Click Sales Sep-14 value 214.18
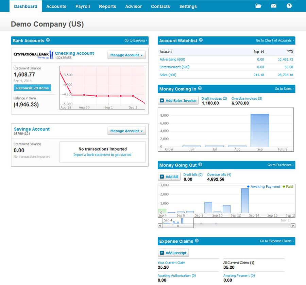Image resolution: width=306 pixels, height=285 pixels. pos(259,75)
